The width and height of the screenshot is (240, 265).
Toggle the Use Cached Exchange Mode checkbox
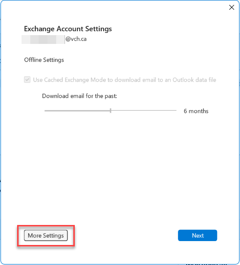pyautogui.click(x=27, y=80)
